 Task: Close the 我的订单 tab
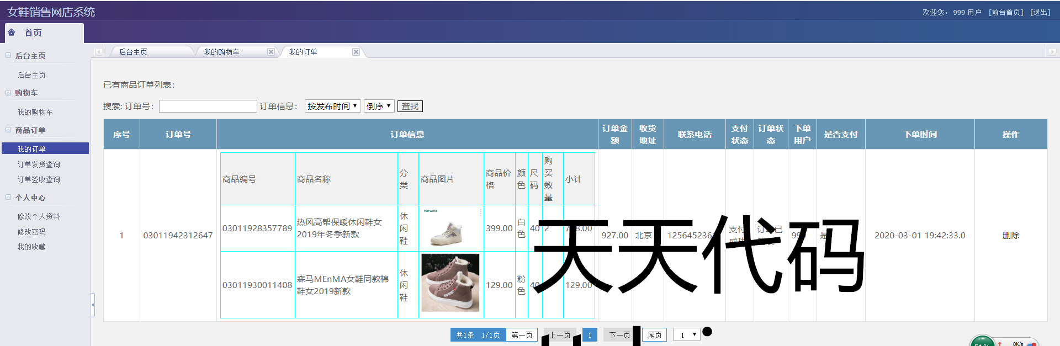pos(356,52)
